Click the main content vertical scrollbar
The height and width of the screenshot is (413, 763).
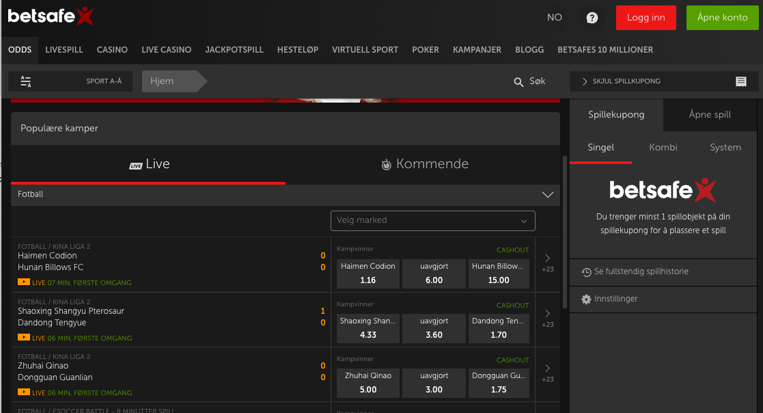[x=564, y=232]
